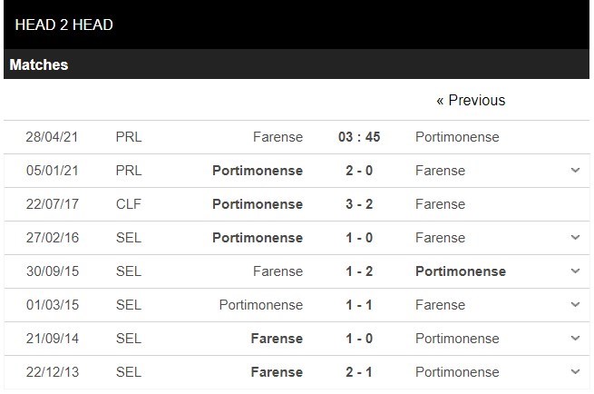Click the 03 : 45 kickoff time
594x394 pixels.
click(359, 137)
